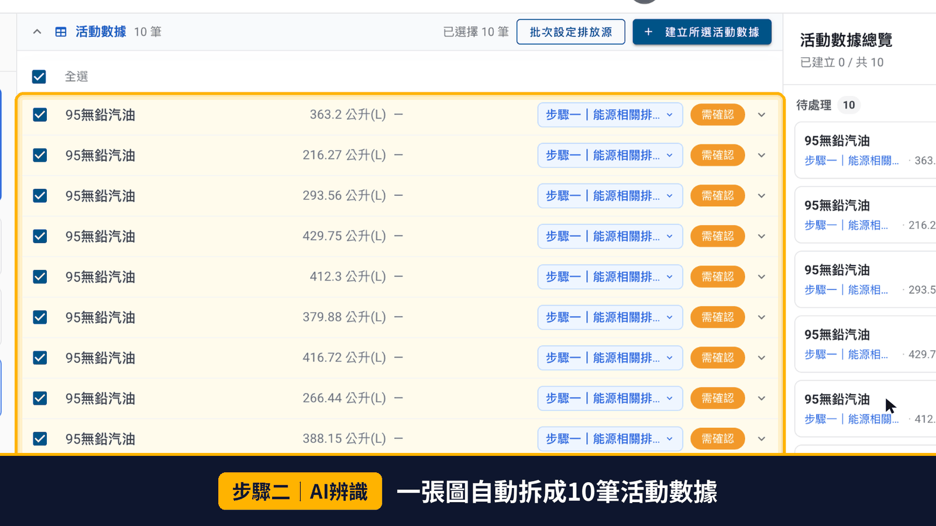Uncheck the 266.44 公升 row checkbox
This screenshot has height=526, width=936.
(40, 398)
